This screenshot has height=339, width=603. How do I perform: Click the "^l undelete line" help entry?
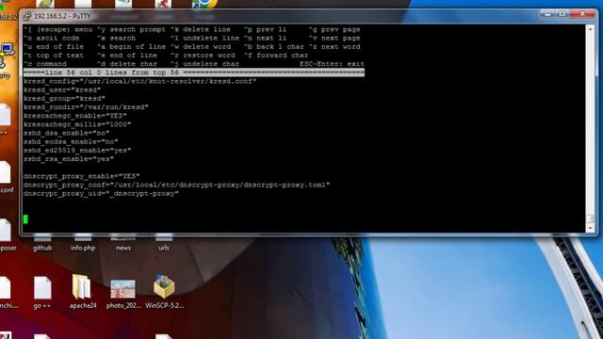click(x=204, y=38)
